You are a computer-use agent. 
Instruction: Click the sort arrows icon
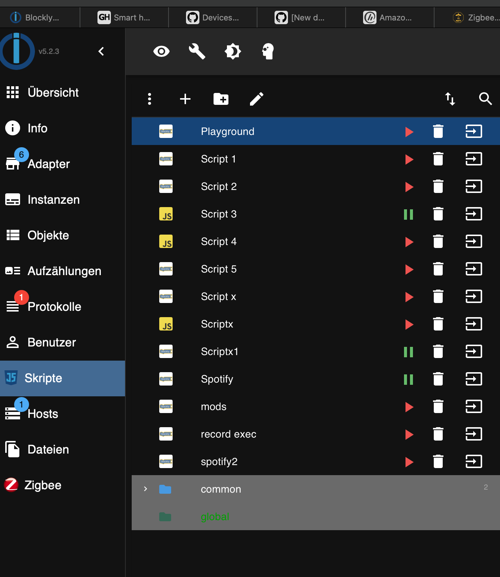[x=450, y=99]
